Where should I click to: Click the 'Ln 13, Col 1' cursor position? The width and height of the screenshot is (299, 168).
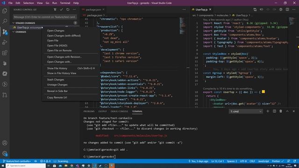click(218, 161)
